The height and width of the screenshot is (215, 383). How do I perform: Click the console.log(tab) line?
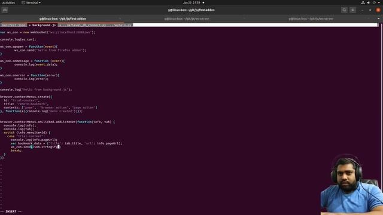tap(19, 129)
